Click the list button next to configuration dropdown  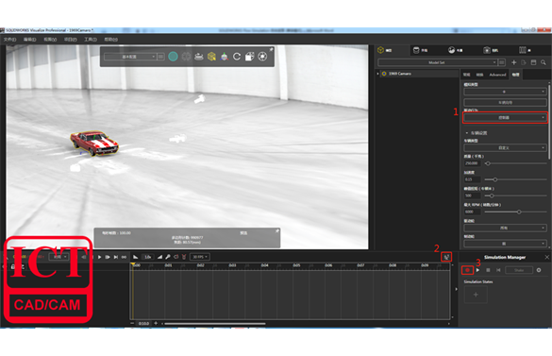coord(160,57)
